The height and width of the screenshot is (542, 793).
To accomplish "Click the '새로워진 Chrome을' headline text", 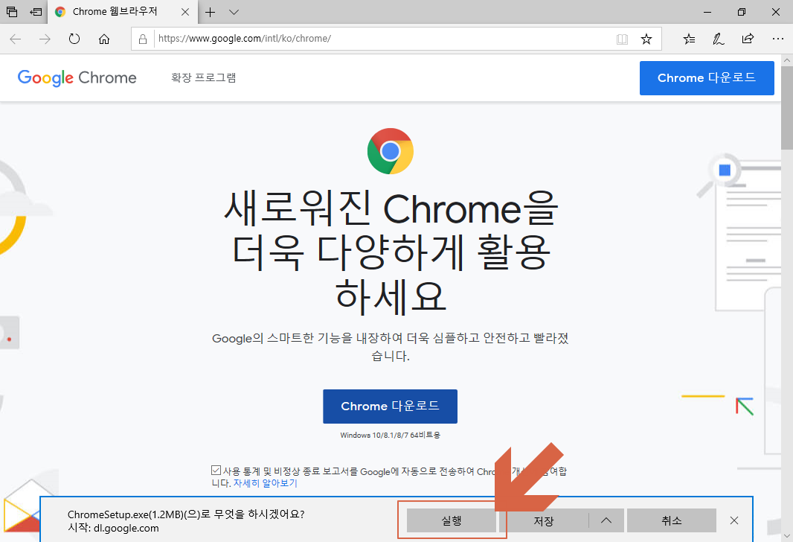I will tap(391, 208).
